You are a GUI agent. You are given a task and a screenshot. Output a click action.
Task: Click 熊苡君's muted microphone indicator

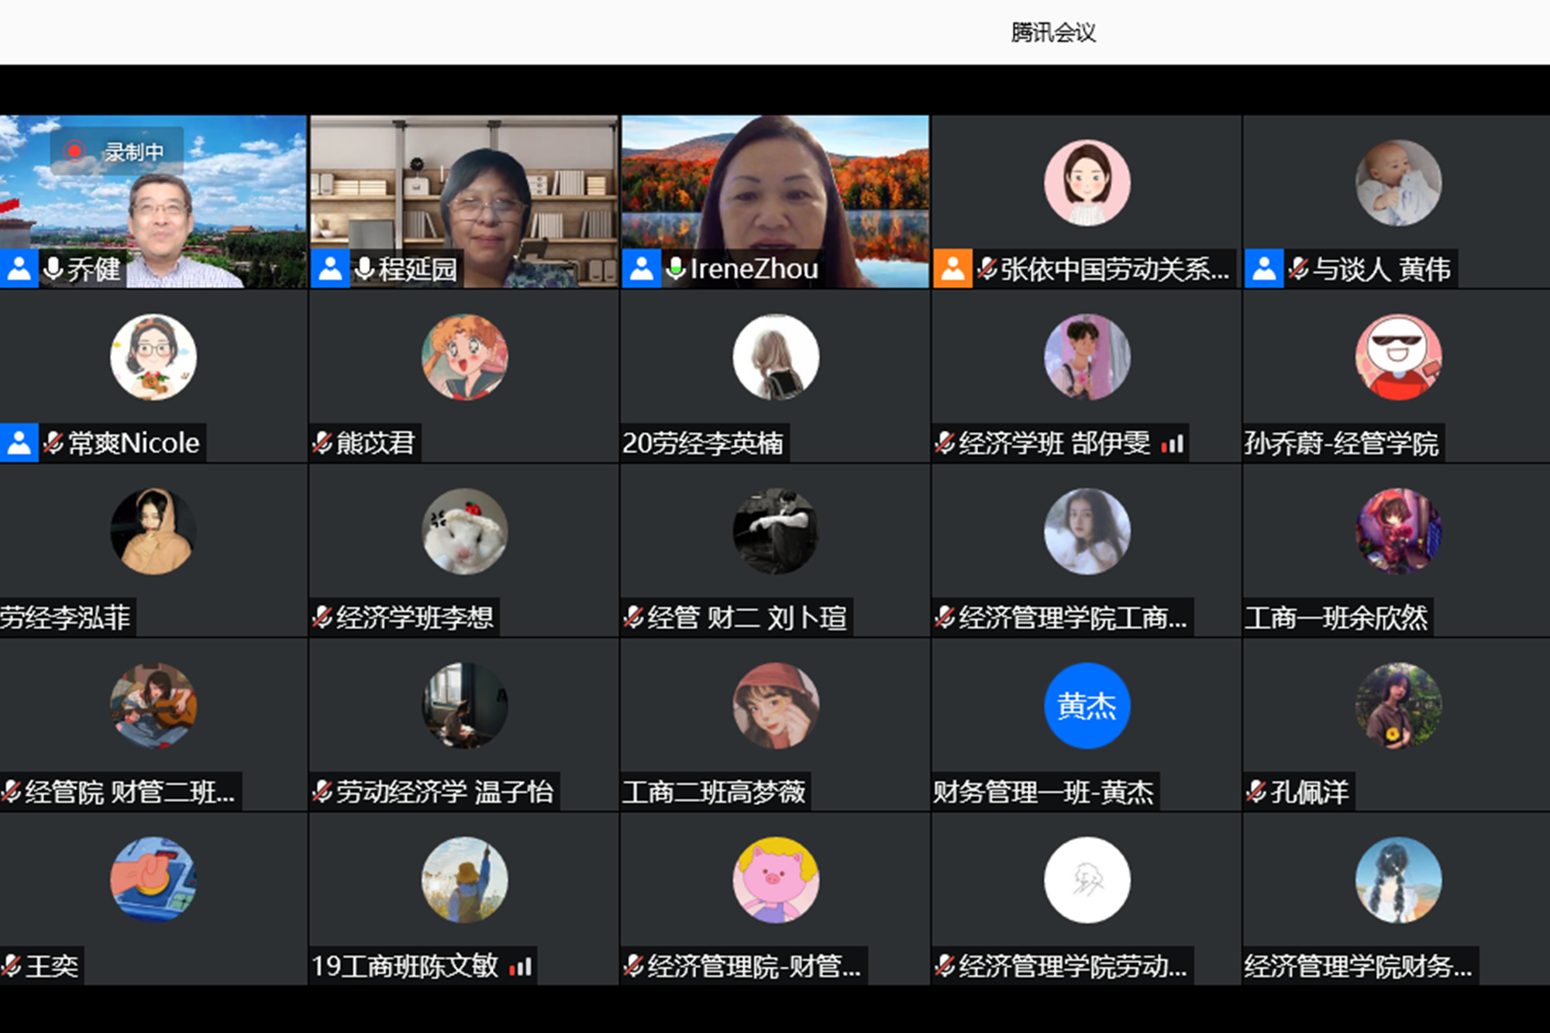(322, 443)
